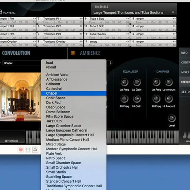Screen dimensions: 190x190
Task: Click the triangle eject button
Action: pos(35,150)
